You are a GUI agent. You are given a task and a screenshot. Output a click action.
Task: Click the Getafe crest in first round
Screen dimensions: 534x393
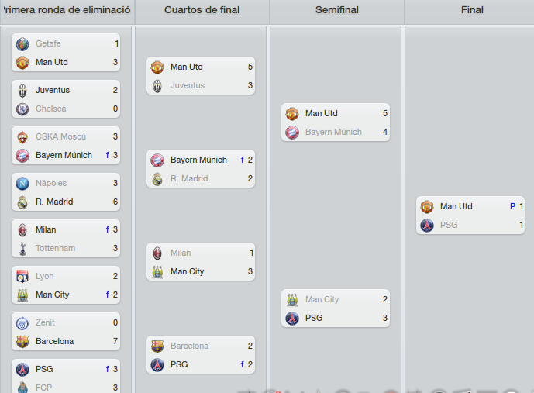point(22,44)
